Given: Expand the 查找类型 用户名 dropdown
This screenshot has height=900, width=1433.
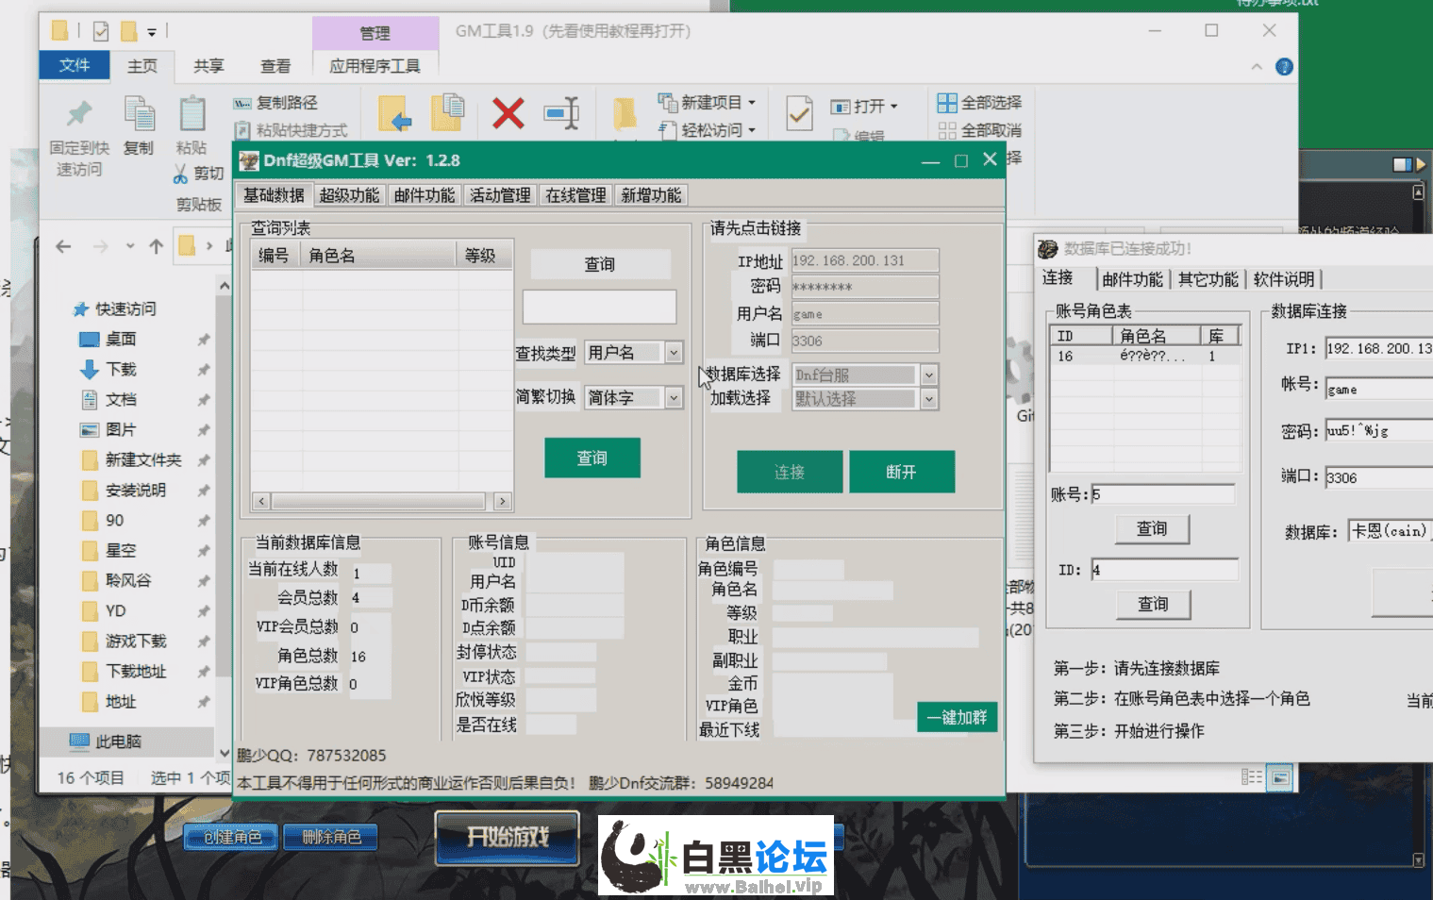Looking at the screenshot, I should (x=674, y=353).
